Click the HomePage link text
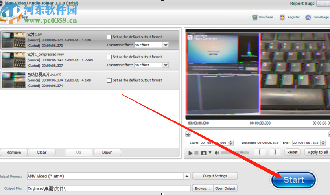This screenshot has width=330, height=195. tap(321, 17)
